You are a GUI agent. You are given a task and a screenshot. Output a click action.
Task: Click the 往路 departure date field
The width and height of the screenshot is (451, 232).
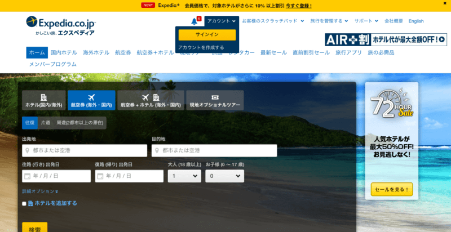tap(56, 176)
